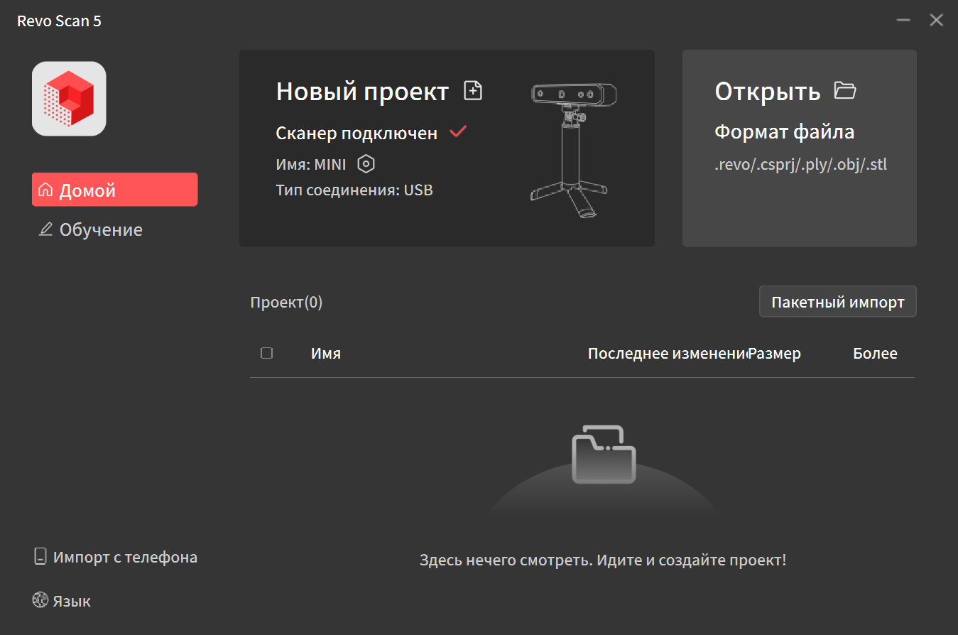Screen dimensions: 958x635
Task: Click the Тип соединения: USB text
Action: tap(354, 190)
